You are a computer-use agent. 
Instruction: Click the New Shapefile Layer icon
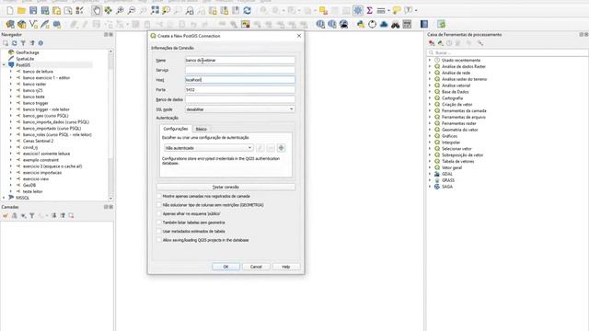pos(33,25)
